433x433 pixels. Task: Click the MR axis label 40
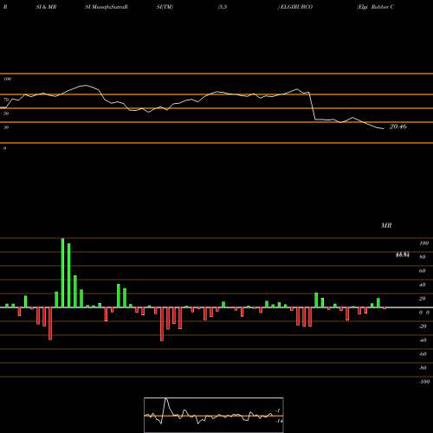[x=423, y=285]
